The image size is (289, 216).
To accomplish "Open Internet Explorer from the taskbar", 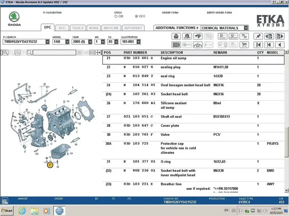I will 22,211.
